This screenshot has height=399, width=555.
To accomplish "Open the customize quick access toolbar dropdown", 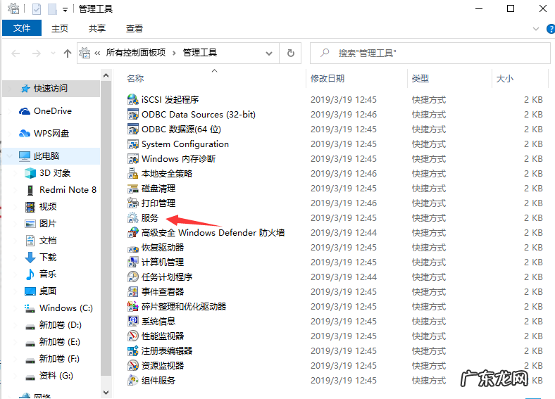I will (65, 10).
